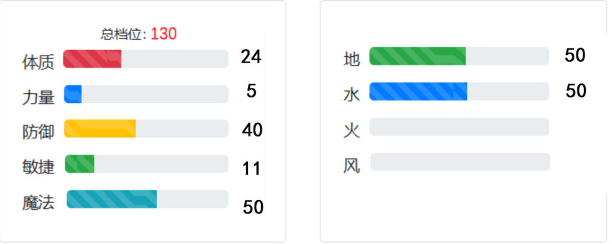The image size is (612, 244).
Task: Click the 魔法 value 50
Action: pyautogui.click(x=253, y=207)
